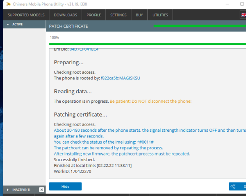Click the patchcert can be removed line
The height and width of the screenshot is (196, 246).
[x=109, y=148]
